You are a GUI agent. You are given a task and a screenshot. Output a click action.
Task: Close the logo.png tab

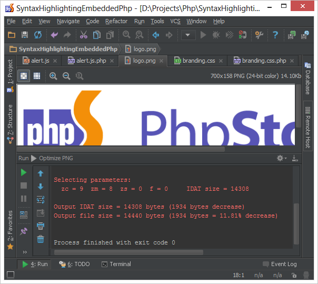(161, 61)
